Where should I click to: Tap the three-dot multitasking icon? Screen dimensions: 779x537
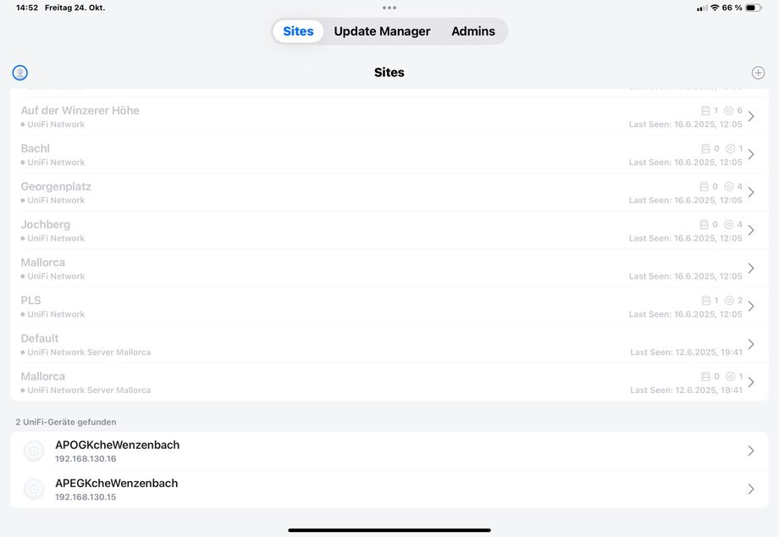pyautogui.click(x=389, y=8)
